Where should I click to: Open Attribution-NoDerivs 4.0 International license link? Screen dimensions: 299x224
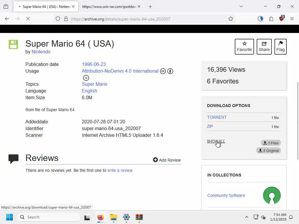(120, 71)
